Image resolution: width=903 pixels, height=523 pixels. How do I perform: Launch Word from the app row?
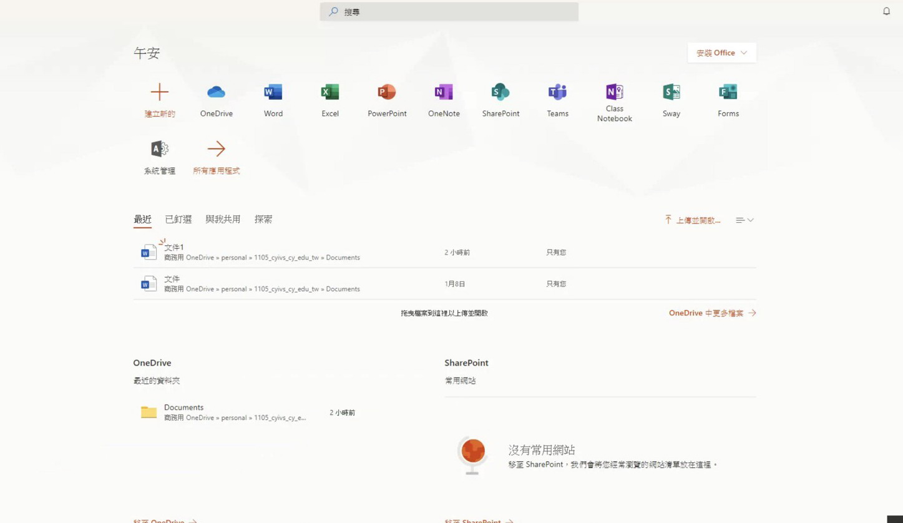coord(273,92)
